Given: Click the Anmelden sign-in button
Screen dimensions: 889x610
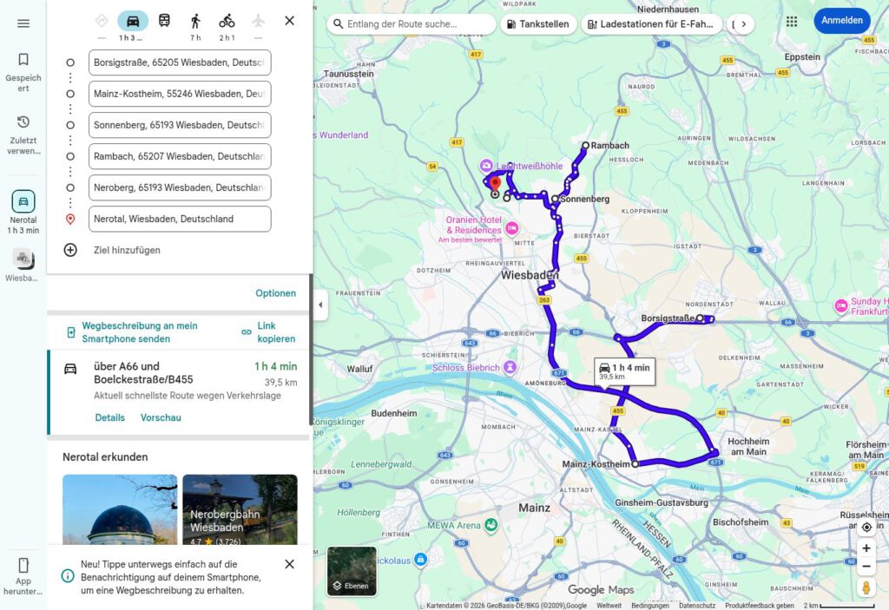Looking at the screenshot, I should tap(842, 21).
